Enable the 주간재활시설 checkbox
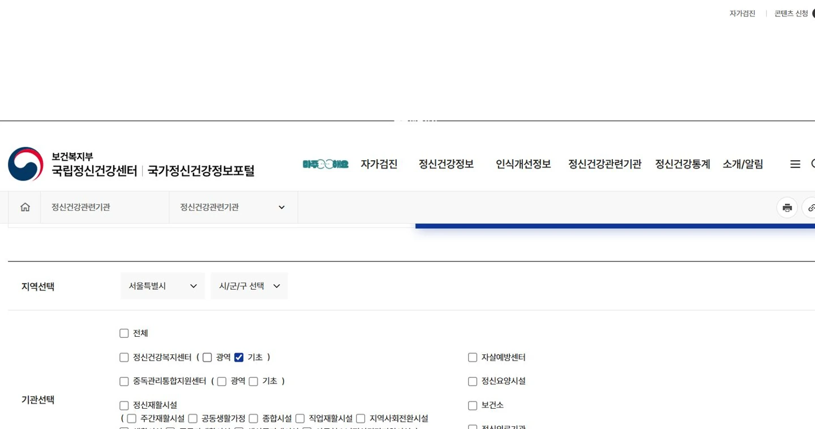 (x=132, y=418)
